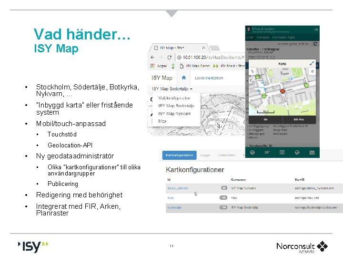Open the green S bookmark icon
Screen dimensions: 343x263
[173, 66]
